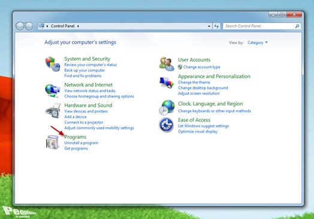Click Appearance and Personalization monitor icon
314x219 pixels.
[x=167, y=83]
